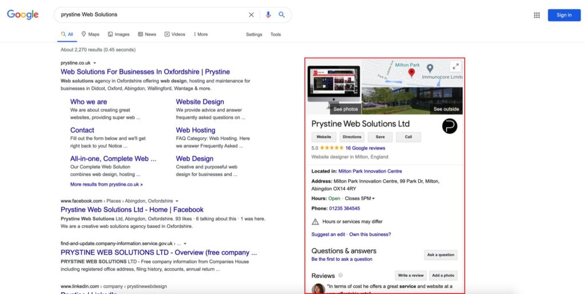This screenshot has width=585, height=294.
Task: Click the warning triangle icon
Action: [x=315, y=221]
